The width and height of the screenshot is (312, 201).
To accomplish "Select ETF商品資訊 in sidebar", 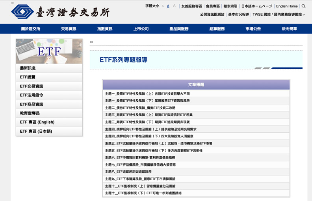I will [x=49, y=104].
